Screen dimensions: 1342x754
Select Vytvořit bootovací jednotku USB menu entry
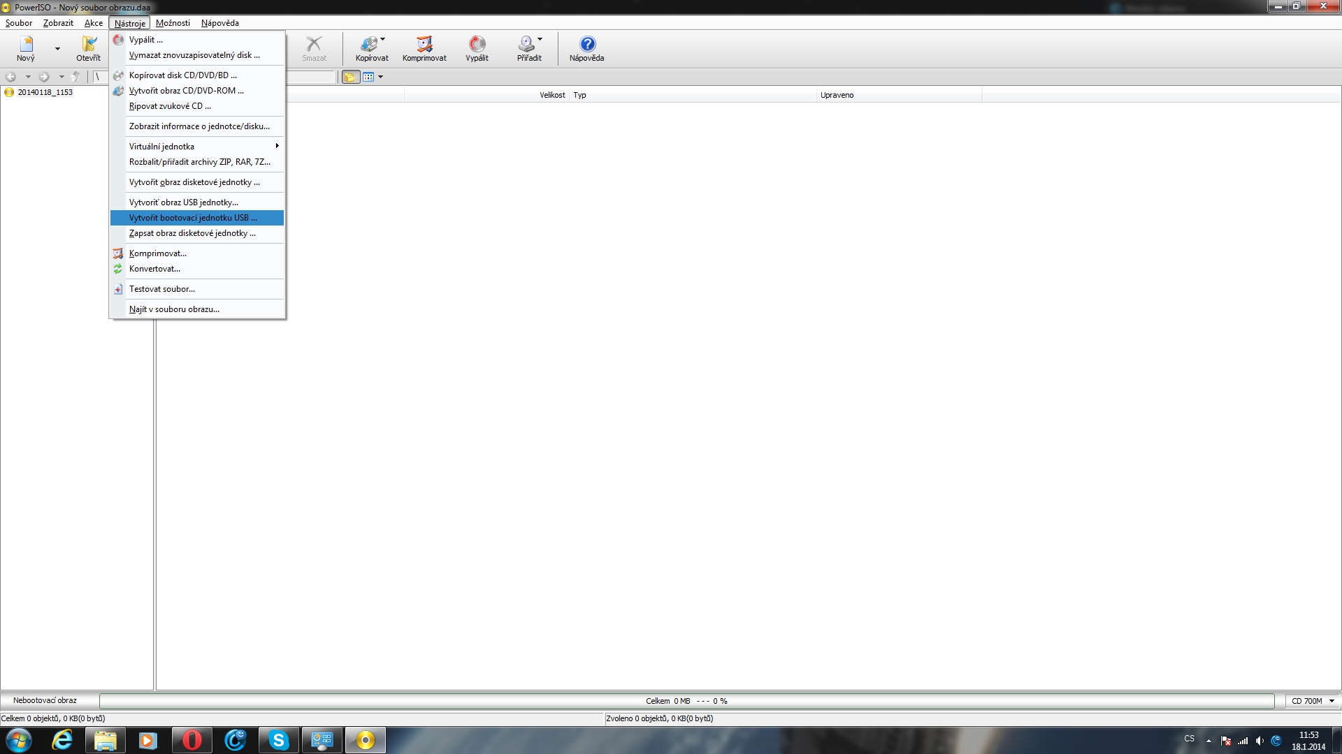[x=193, y=218]
